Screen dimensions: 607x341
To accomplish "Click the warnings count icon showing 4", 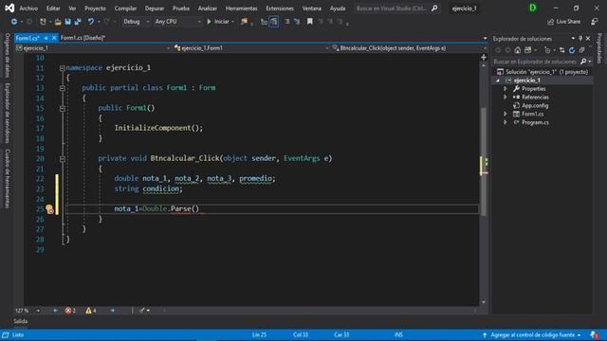I will coord(88,311).
